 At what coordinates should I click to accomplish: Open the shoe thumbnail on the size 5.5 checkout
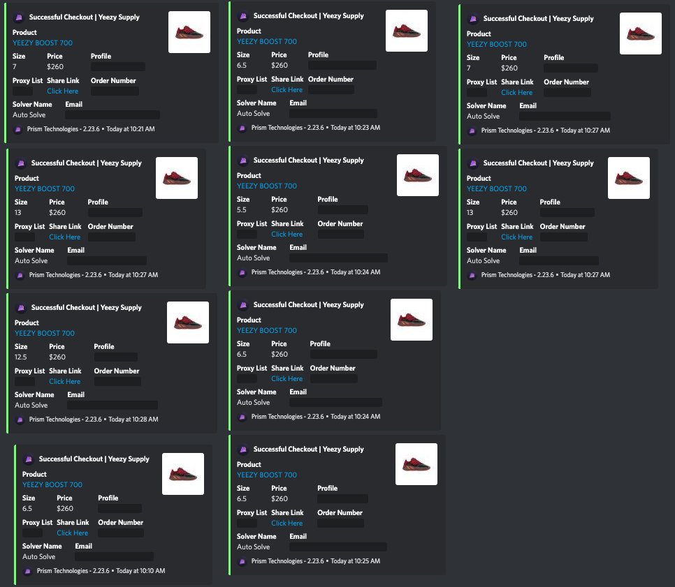418,175
